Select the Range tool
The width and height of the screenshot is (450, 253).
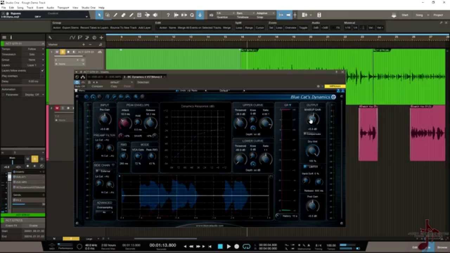pyautogui.click(x=107, y=15)
